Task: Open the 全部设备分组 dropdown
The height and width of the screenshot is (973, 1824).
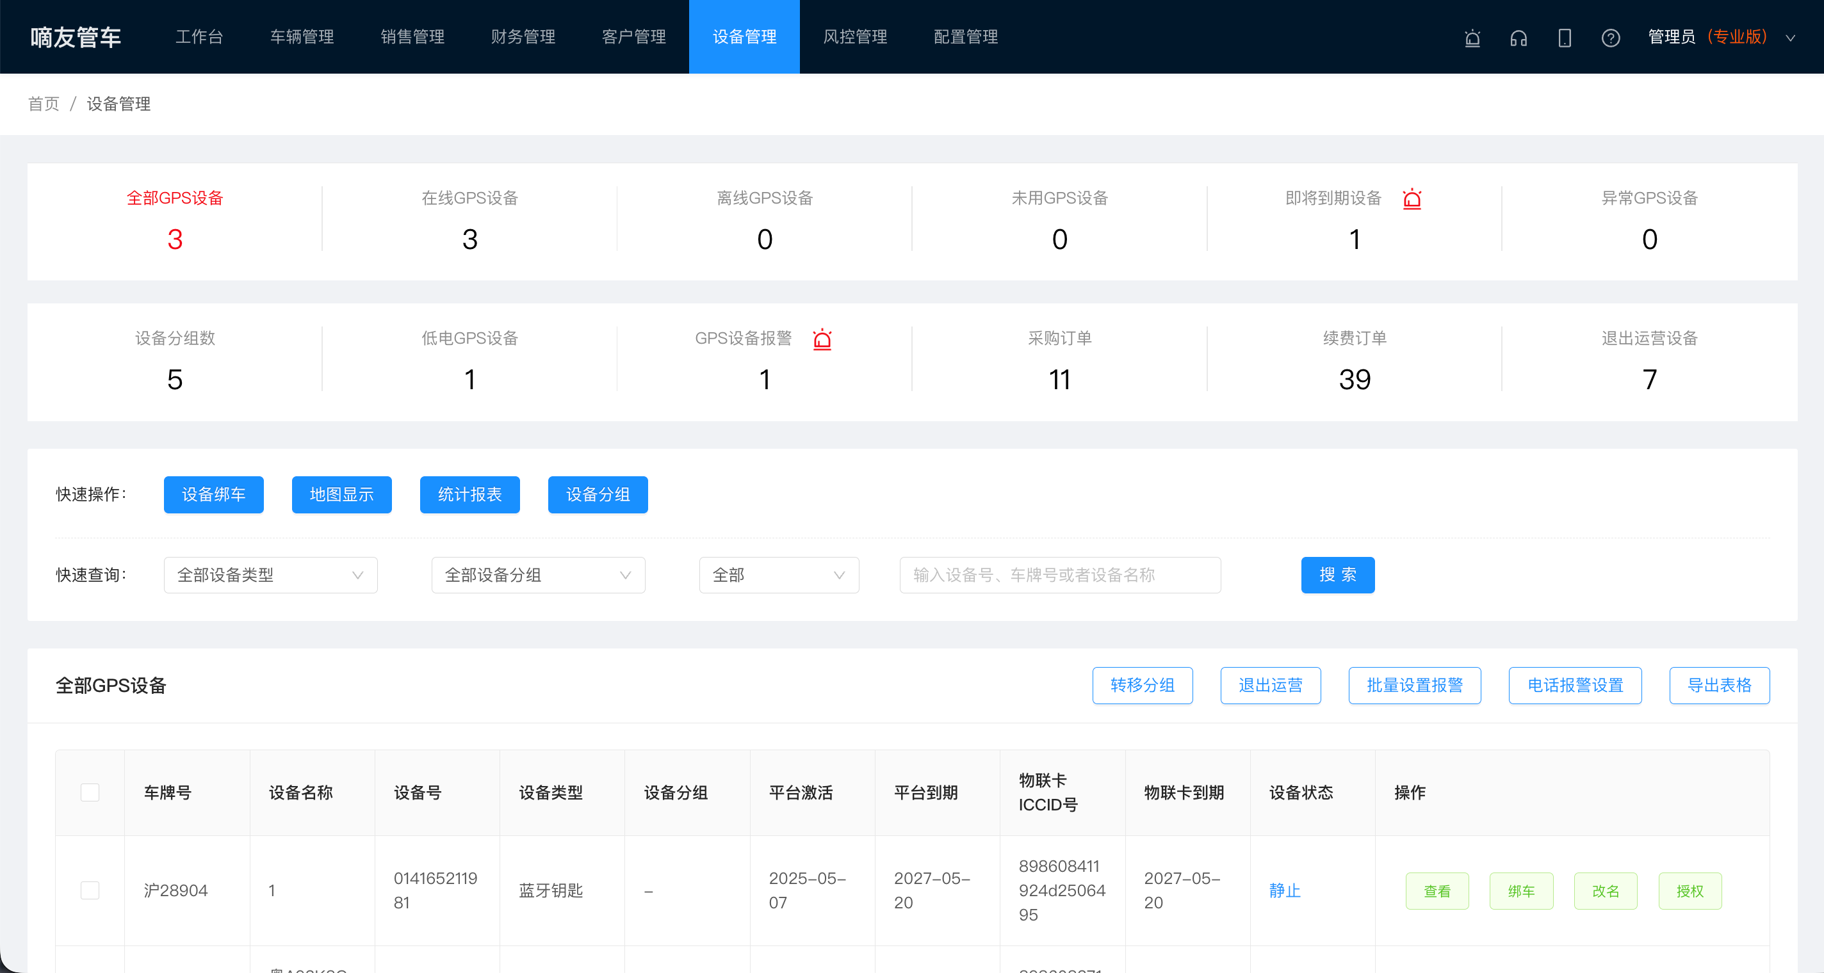Action: [538, 575]
